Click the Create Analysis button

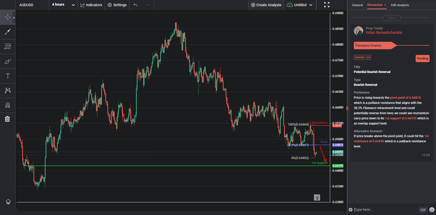[x=266, y=5]
